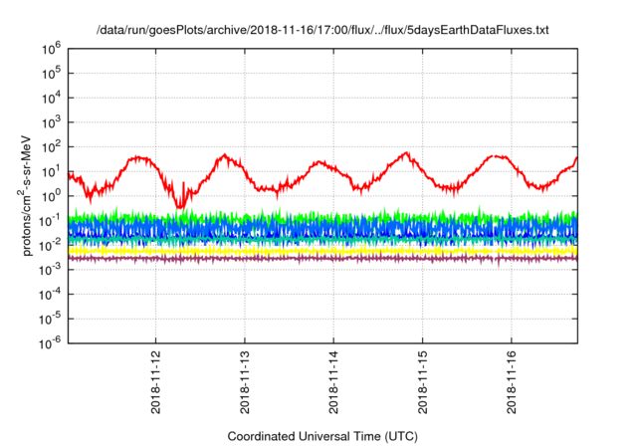Click the x-axis date label 2018-11-16
The image size is (637, 446).
point(512,382)
